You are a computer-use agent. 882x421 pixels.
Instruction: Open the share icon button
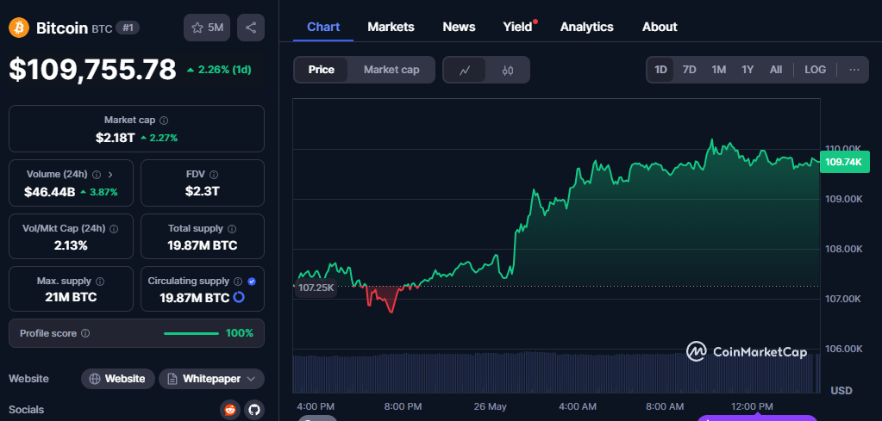click(x=251, y=28)
